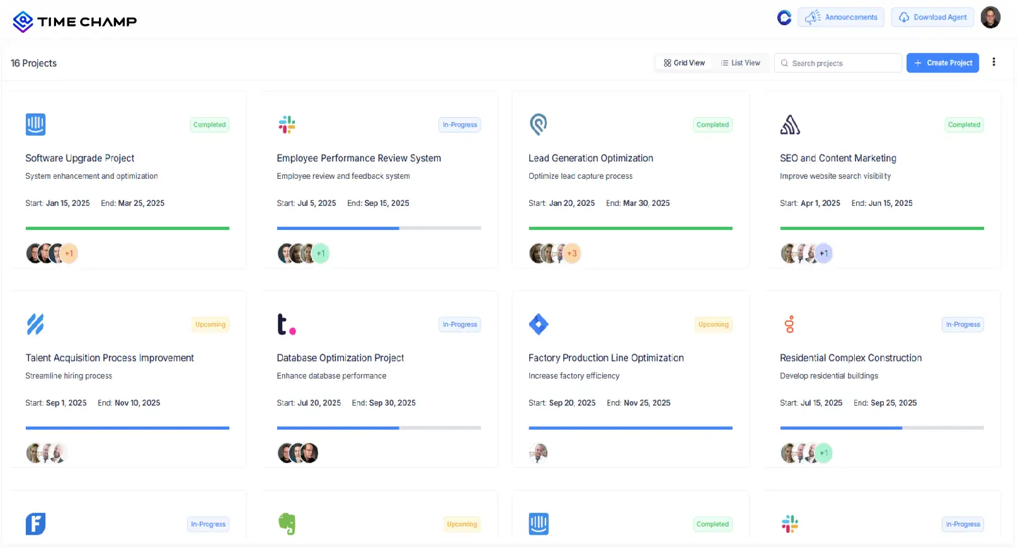1018x548 pixels.
Task: Click Database Optimization Project progress bar
Action: point(379,428)
